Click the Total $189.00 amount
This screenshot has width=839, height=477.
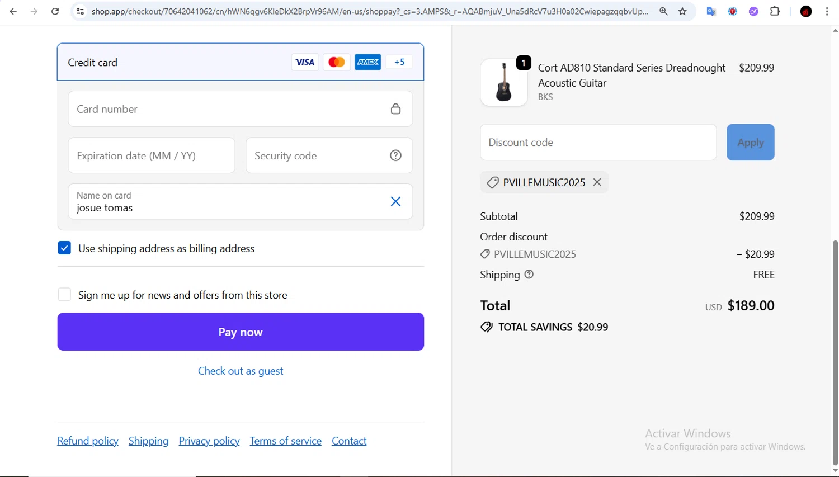[x=751, y=305]
